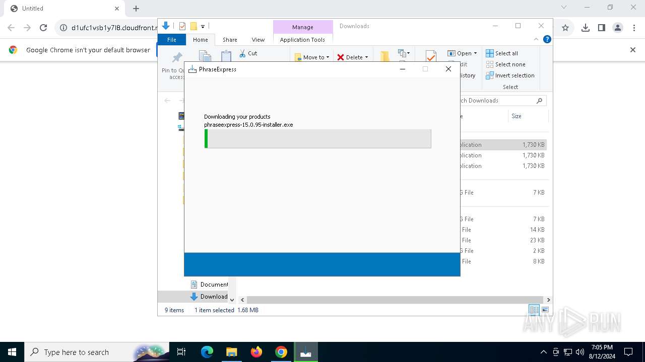Click the navigation pane scroll down arrow

[x=232, y=300]
